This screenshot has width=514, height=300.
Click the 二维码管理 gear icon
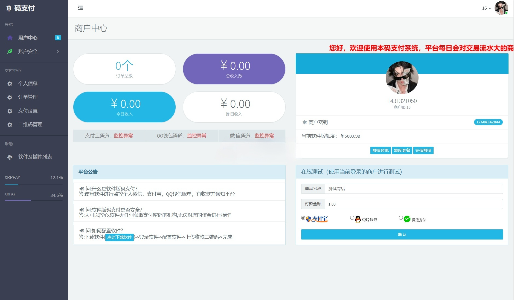click(x=10, y=125)
